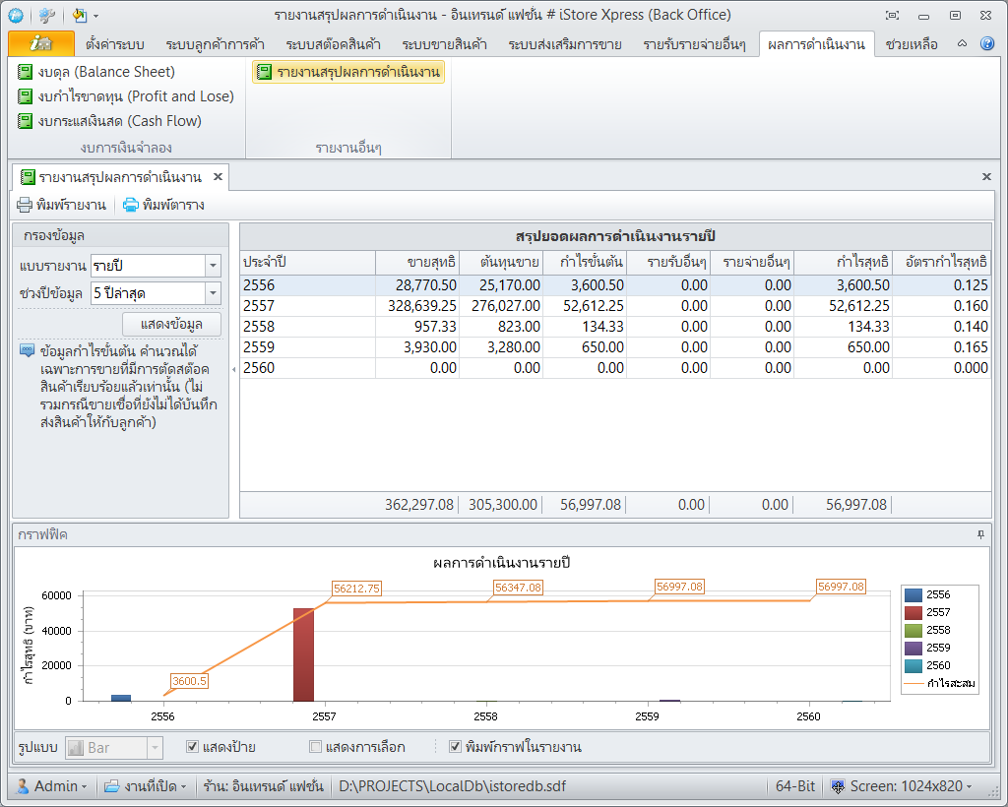Screen dimensions: 1008x807
Task: Click the D:\PROJECTS\LocalDb\istoredb.sdf path in status bar
Action: click(x=453, y=786)
